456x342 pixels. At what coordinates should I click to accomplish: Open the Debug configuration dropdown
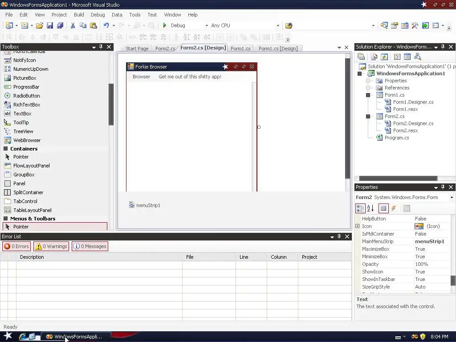click(x=207, y=25)
